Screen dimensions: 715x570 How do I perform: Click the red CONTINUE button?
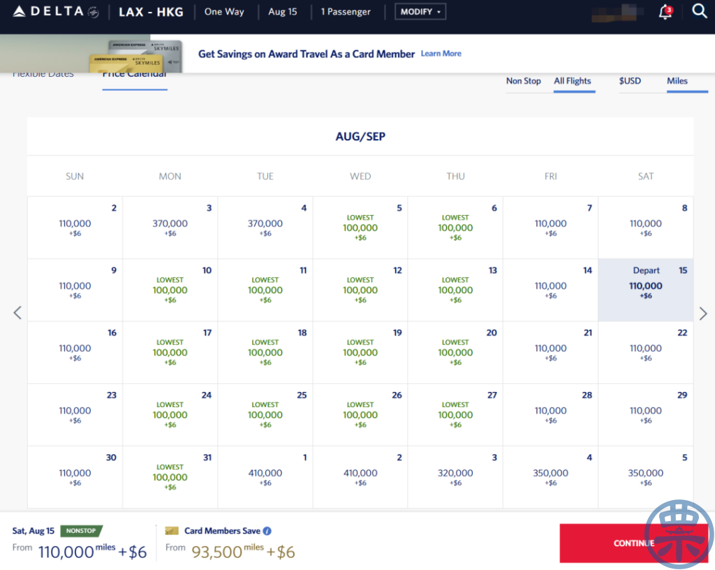[634, 543]
